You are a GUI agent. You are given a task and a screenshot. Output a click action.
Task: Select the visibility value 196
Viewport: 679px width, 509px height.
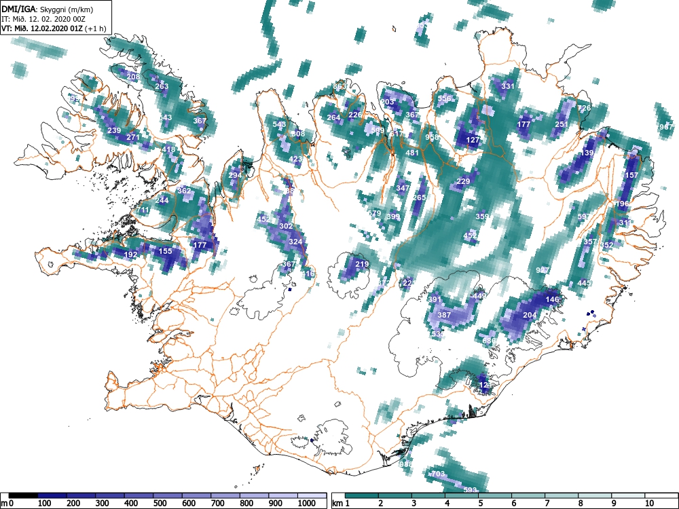pyautogui.click(x=622, y=204)
